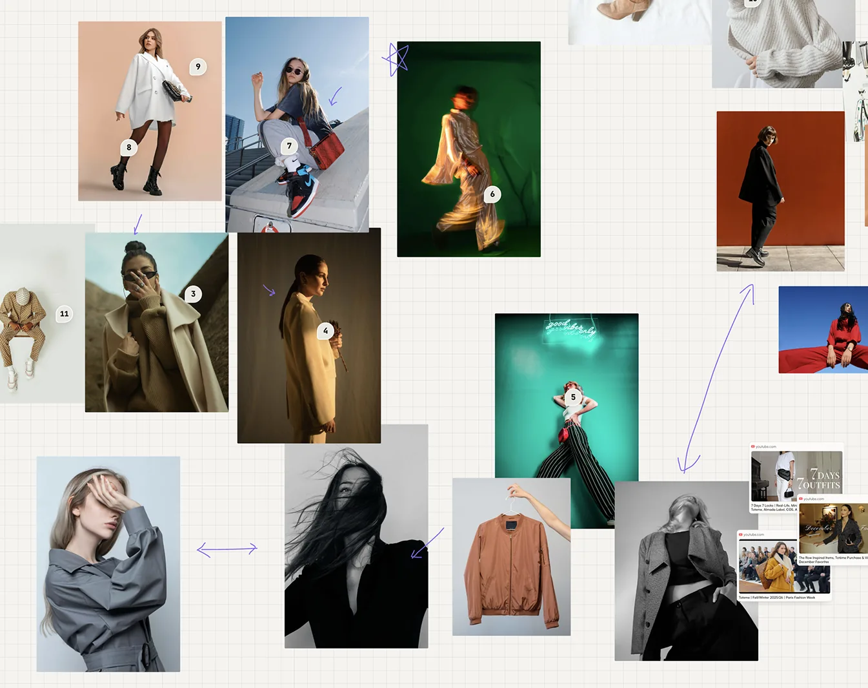The height and width of the screenshot is (688, 868).
Task: Click YouTube icon on Paris Fashion Week card
Action: [x=741, y=534]
